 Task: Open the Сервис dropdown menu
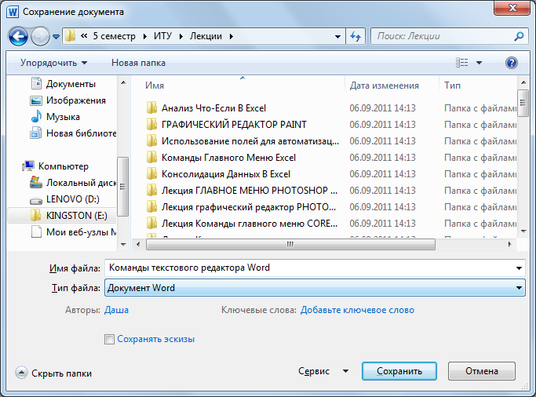pos(323,371)
